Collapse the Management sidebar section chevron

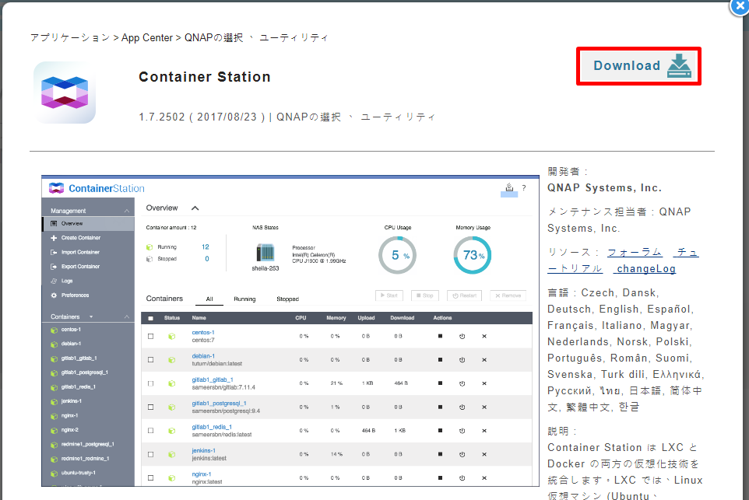[x=127, y=211]
